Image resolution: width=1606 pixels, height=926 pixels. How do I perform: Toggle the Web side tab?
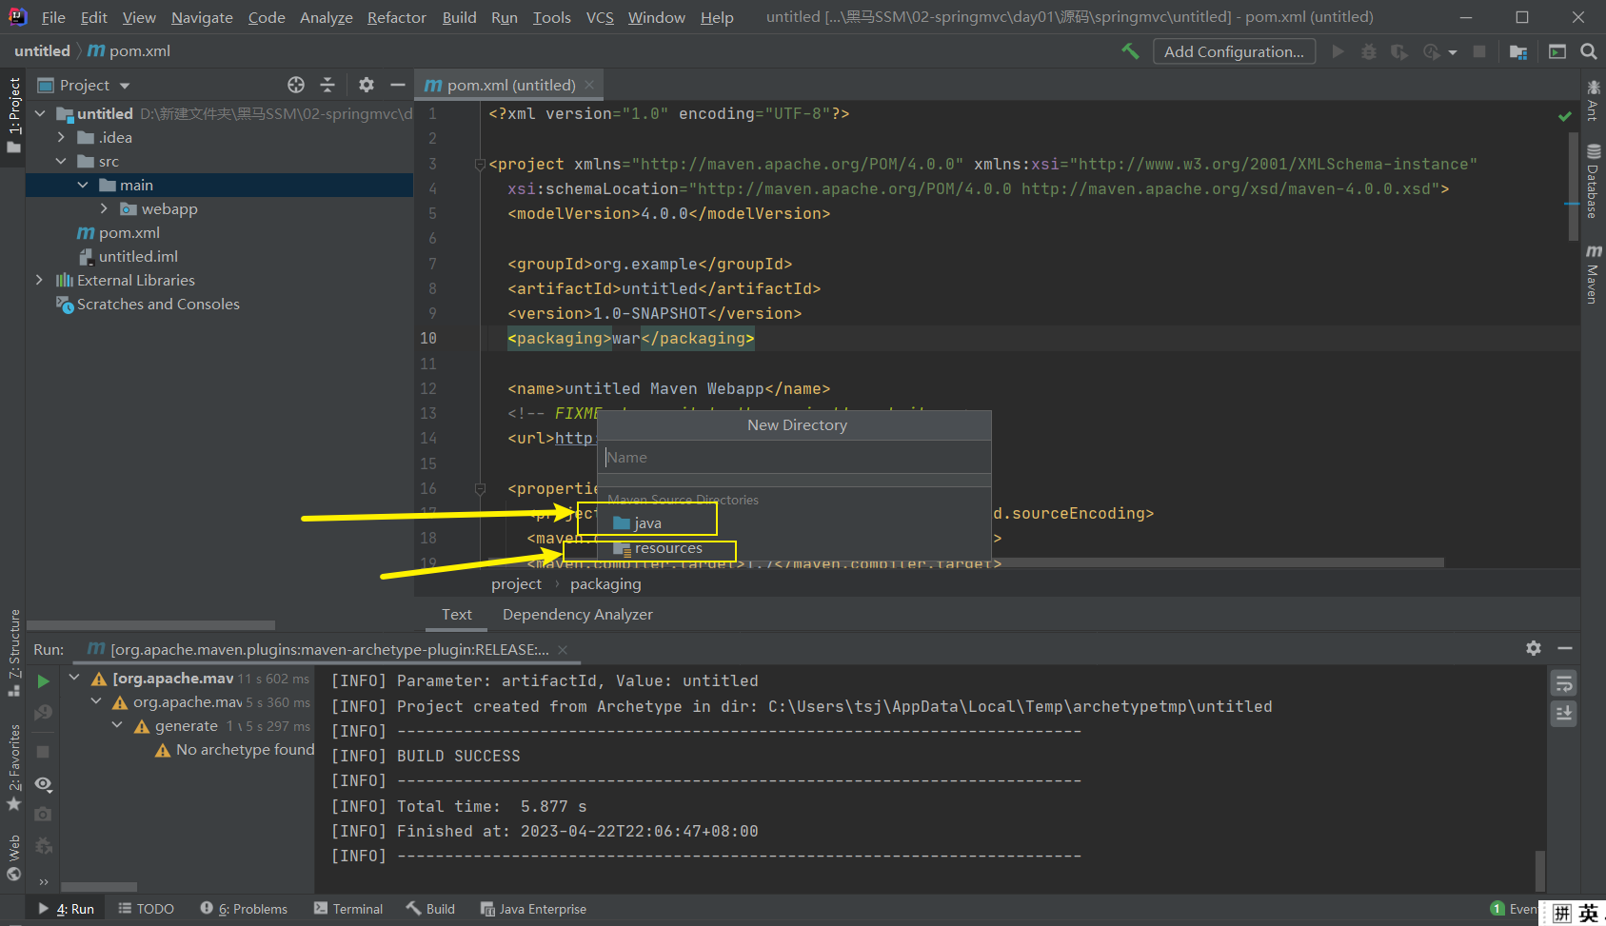pyautogui.click(x=13, y=858)
